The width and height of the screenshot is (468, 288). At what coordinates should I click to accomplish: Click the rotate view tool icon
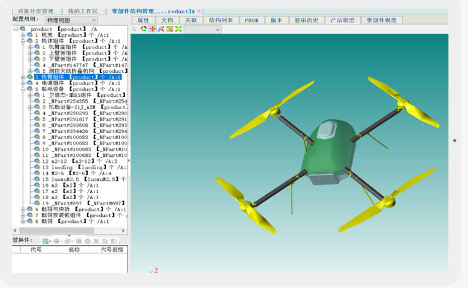click(x=144, y=29)
